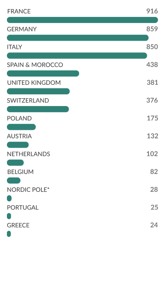Select the United Kingdom bar
The width and height of the screenshot is (164, 290).
pos(38,91)
